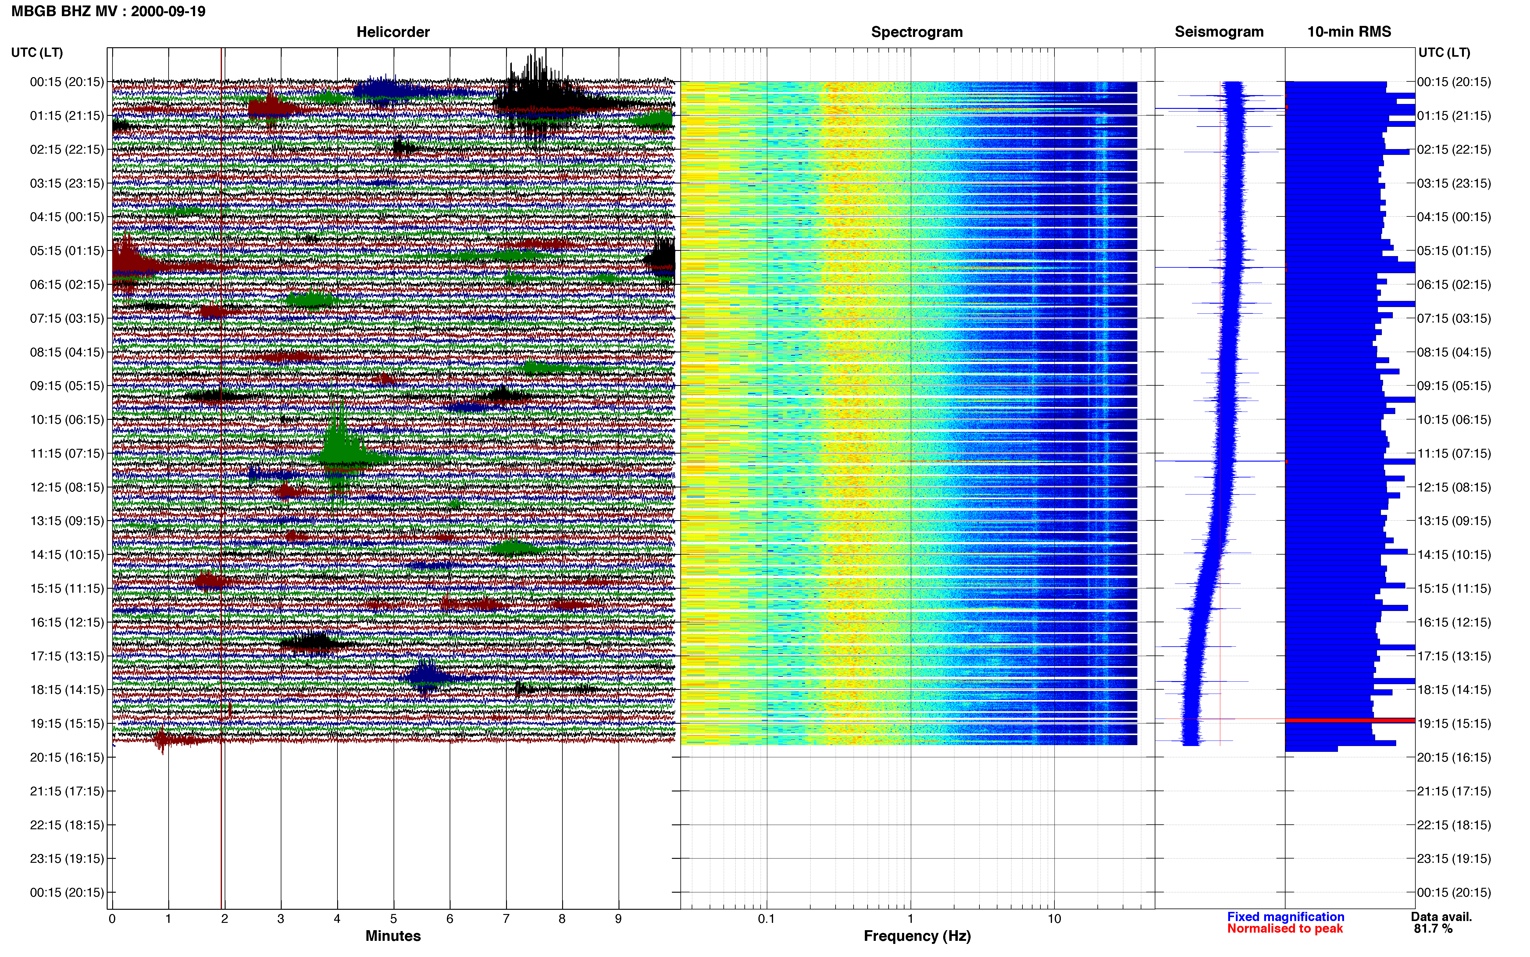Click '16:15 (12:15)' time label beside RMS panel

click(1454, 622)
